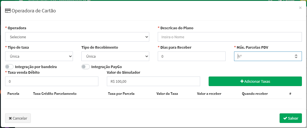Click the Adicionar Taxas button
The width and height of the screenshot is (307, 128).
[x=255, y=81]
